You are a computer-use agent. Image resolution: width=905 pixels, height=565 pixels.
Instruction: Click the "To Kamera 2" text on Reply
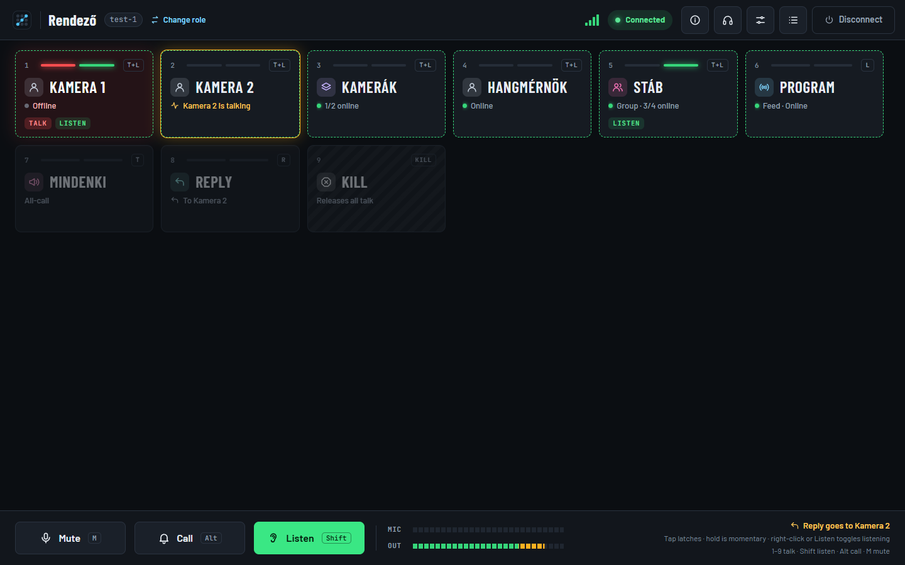point(205,201)
